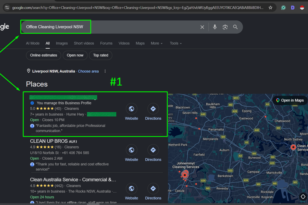Open the purple D extension icon

click(293, 8)
